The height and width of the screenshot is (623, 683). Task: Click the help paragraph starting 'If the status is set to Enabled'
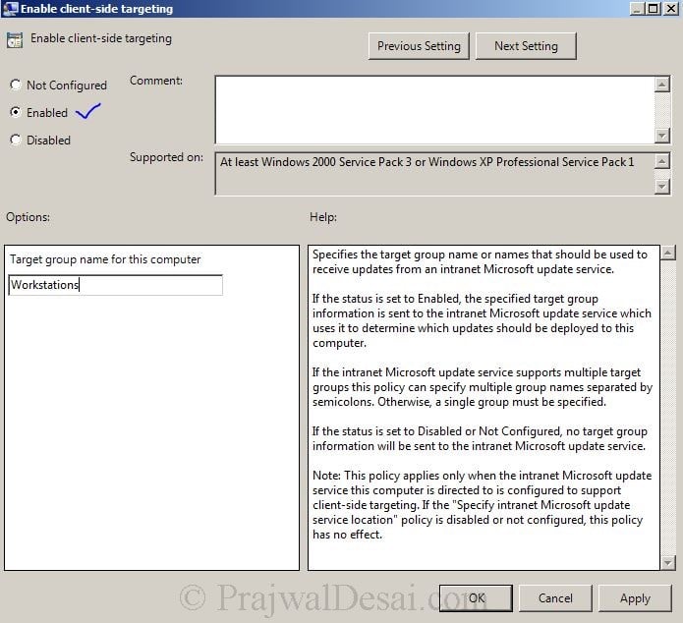482,320
